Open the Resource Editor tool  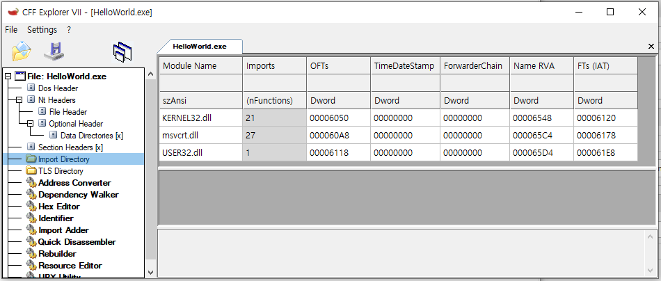[x=70, y=266]
